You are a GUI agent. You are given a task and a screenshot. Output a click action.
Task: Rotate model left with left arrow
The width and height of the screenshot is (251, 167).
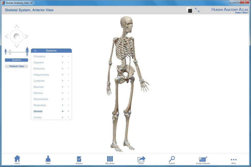[x=7, y=36]
